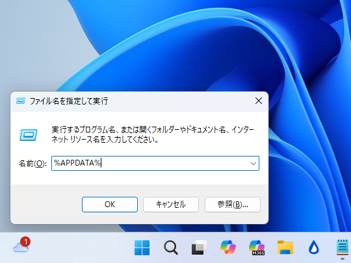The height and width of the screenshot is (263, 351).
Task: Open File Explorer from the taskbar
Action: tap(285, 247)
